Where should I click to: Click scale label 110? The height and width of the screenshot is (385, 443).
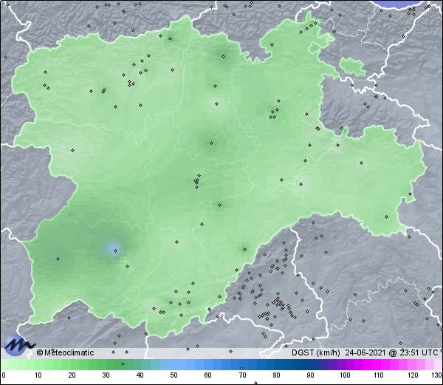tap(379, 375)
